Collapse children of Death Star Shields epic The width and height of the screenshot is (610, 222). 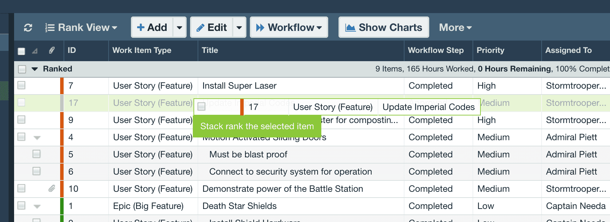[37, 206]
